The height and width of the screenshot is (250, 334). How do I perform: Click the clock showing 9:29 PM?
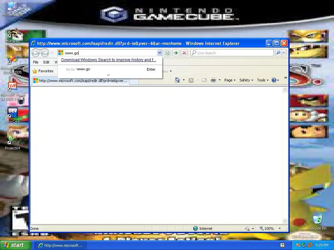322,245
